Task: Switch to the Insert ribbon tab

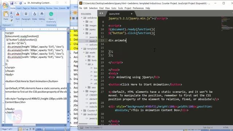Action: pyautogui.click(x=19, y=8)
